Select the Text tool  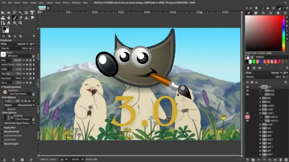click(x=9, y=23)
